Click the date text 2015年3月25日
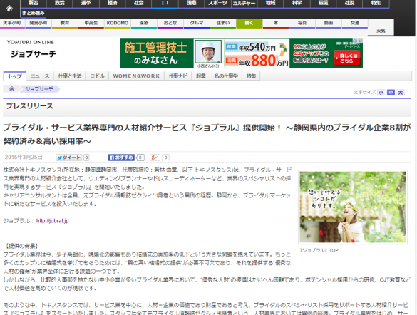This screenshot has height=315, width=417. [x=24, y=157]
